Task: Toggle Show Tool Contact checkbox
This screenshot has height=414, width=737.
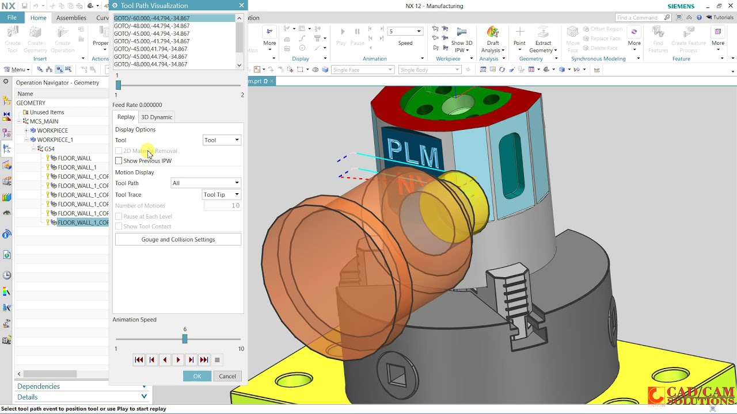Action: [119, 227]
